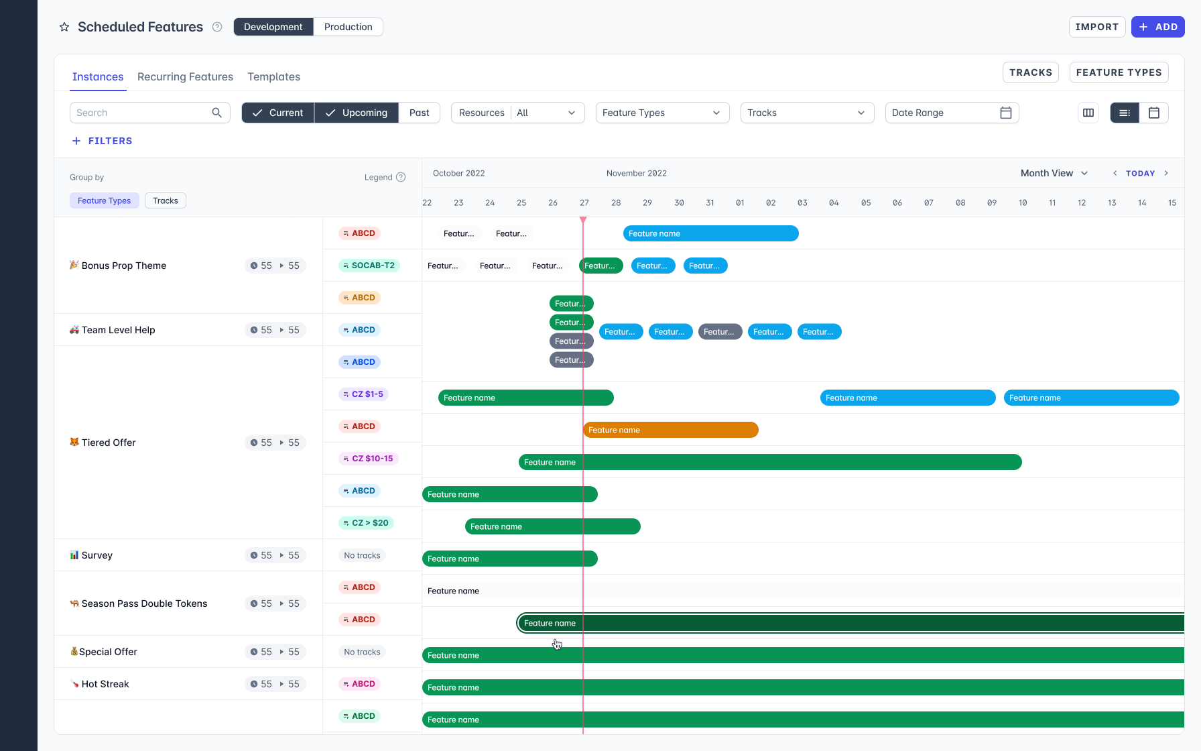The width and height of the screenshot is (1201, 751).
Task: Open the help icon beside Scheduled Features
Action: pyautogui.click(x=217, y=27)
